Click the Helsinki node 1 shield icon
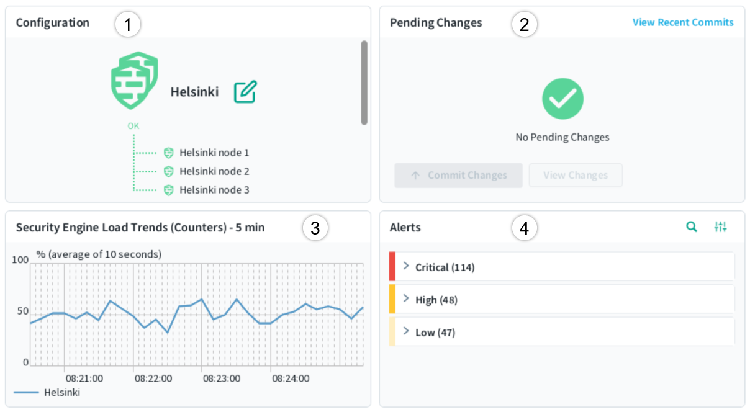Screen dimensions: 750x412 (168, 153)
